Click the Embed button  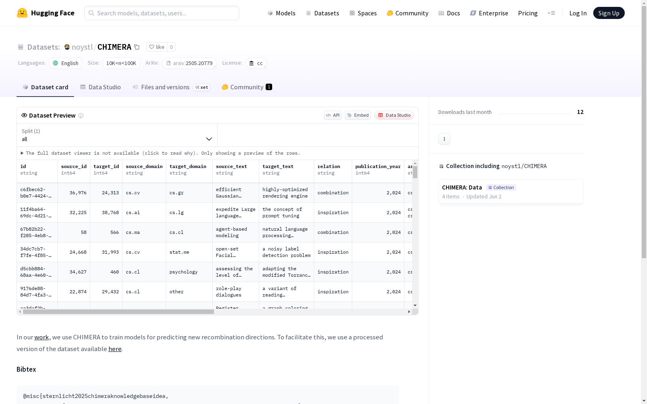pyautogui.click(x=358, y=115)
